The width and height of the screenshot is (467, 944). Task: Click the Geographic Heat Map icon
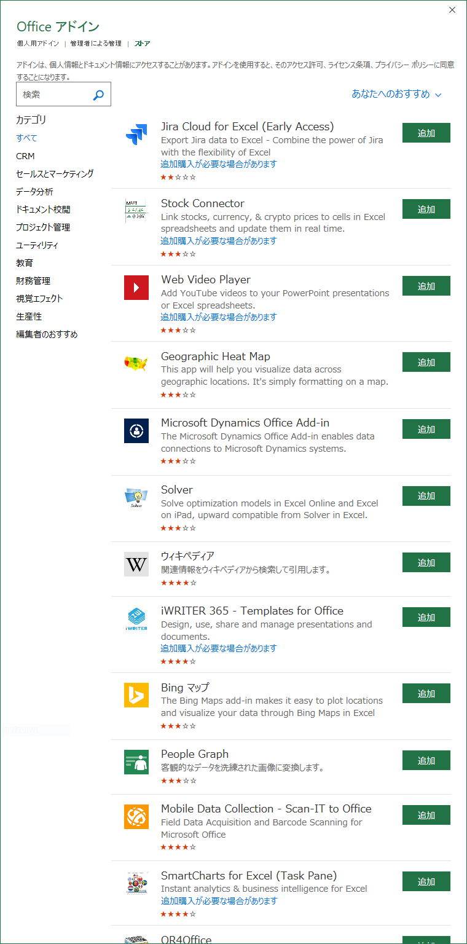pyautogui.click(x=136, y=364)
